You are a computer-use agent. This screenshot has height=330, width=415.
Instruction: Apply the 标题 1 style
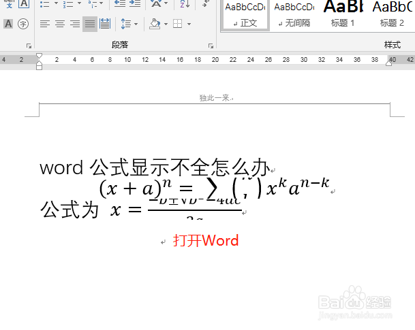point(343,14)
